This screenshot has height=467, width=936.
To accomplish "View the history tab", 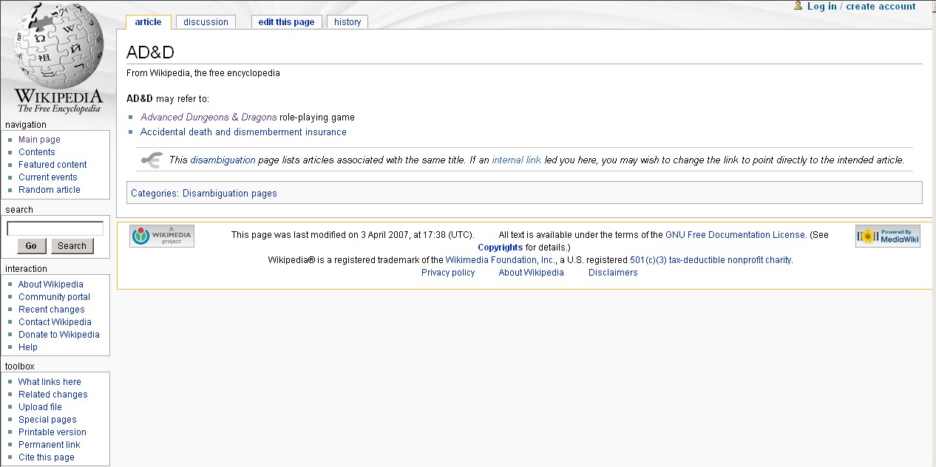I will 347,22.
